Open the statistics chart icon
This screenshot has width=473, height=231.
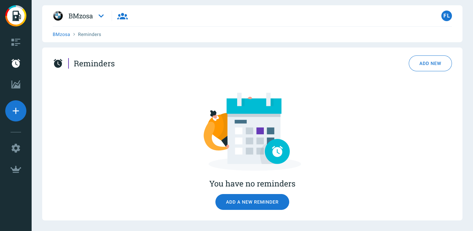click(16, 84)
